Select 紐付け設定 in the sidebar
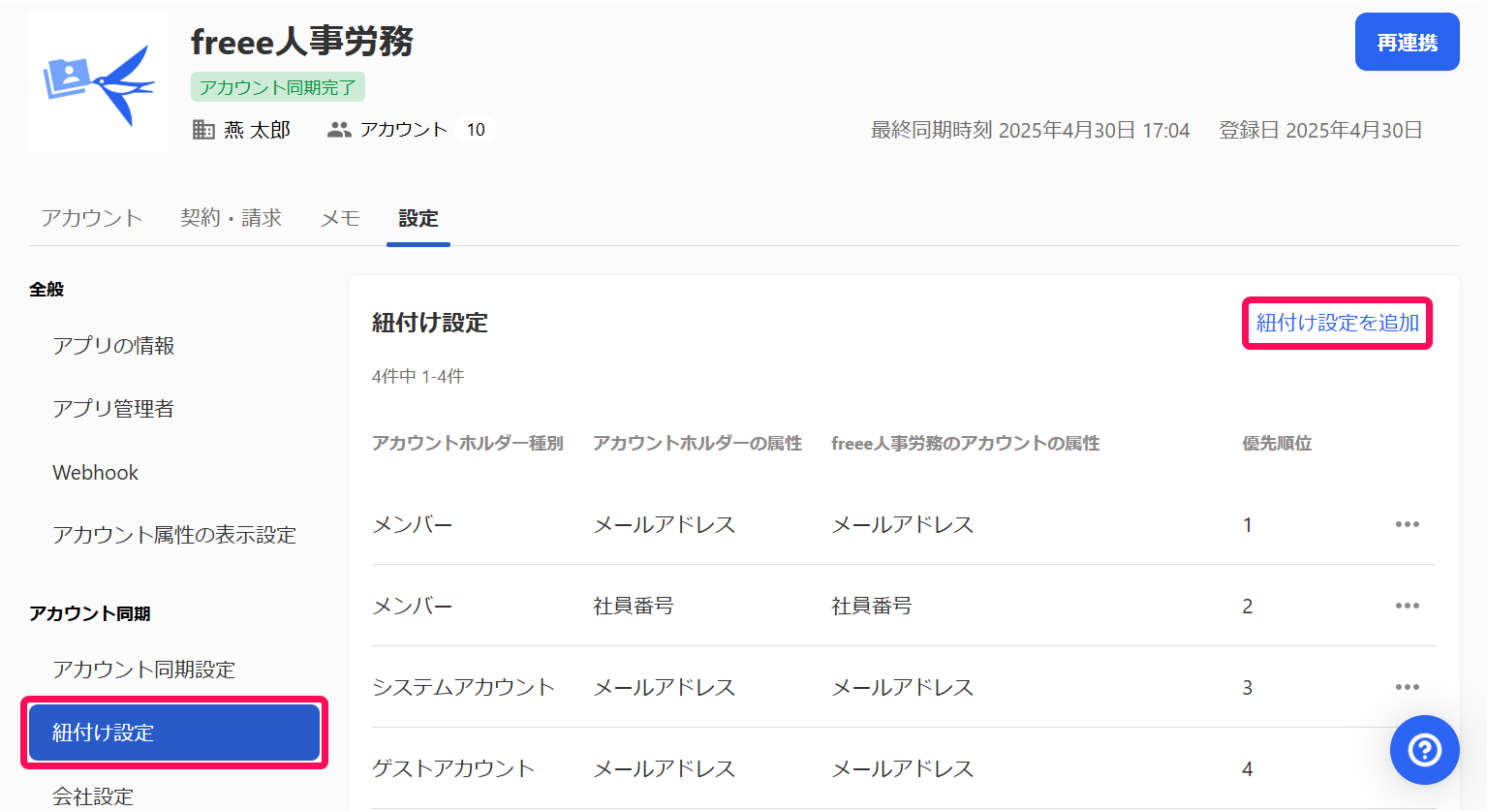This screenshot has height=811, width=1487. tap(174, 733)
